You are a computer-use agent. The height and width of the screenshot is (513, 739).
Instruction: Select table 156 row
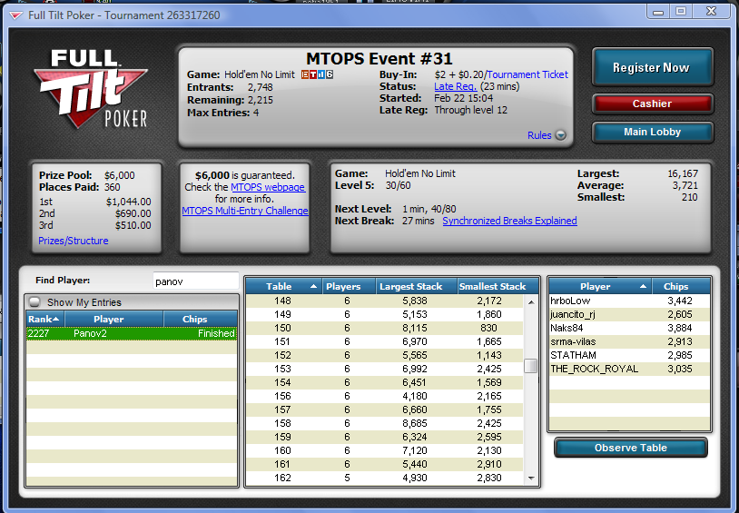385,397
